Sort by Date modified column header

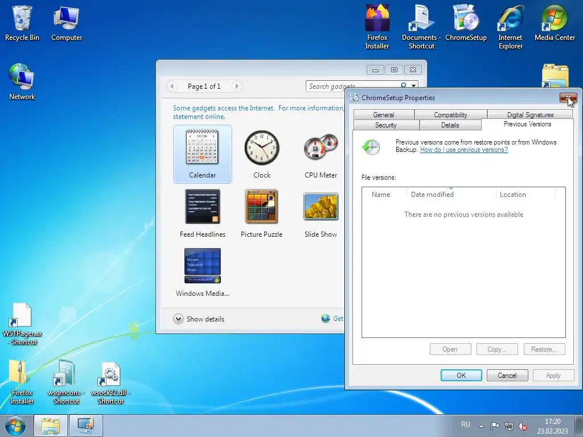pos(451,195)
